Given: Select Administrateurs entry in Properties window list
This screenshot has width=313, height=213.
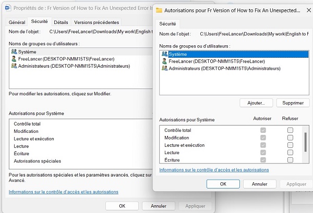Looking at the screenshot, I should point(81,66).
